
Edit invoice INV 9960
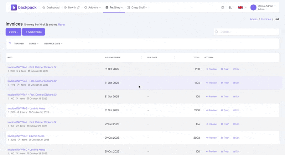tap(236, 151)
